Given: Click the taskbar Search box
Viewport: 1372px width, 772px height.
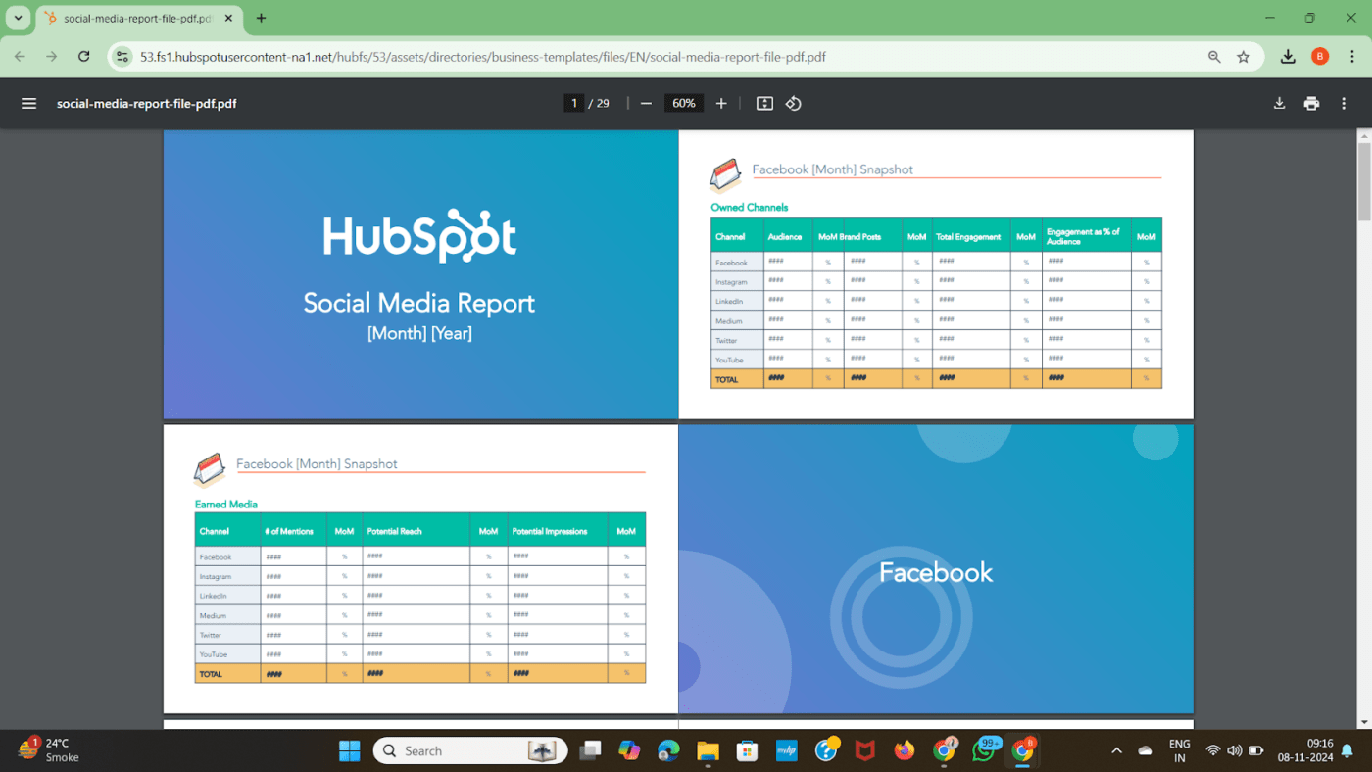Looking at the screenshot, I should click(x=470, y=750).
